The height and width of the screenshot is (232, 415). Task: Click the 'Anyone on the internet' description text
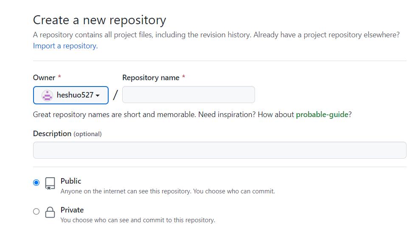click(168, 191)
